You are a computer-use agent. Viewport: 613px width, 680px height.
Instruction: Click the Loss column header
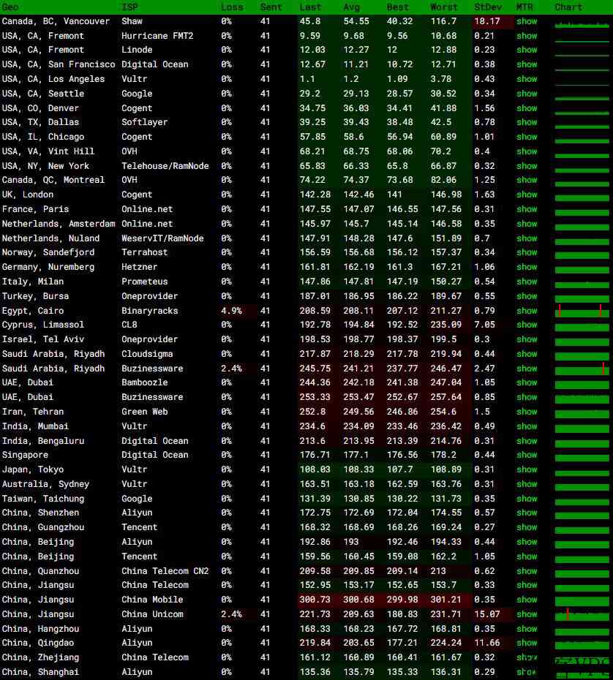click(232, 7)
